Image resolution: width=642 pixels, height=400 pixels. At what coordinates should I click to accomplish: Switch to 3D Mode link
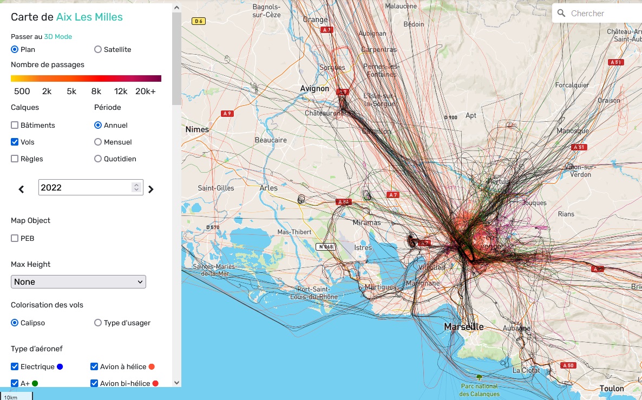point(58,37)
